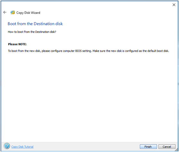Click empty title area beside Wizard title
This screenshot has width=179, height=152.
[x=103, y=12]
